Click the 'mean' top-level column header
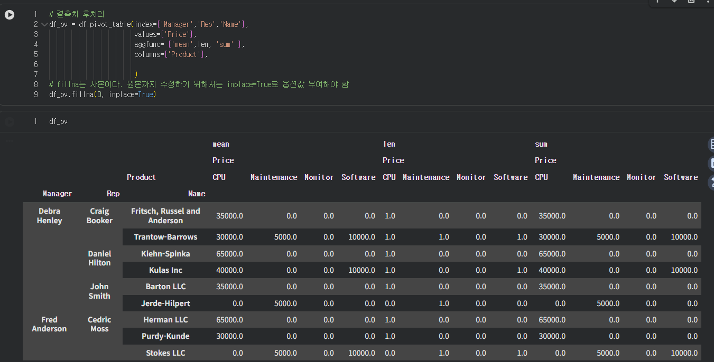 point(221,144)
